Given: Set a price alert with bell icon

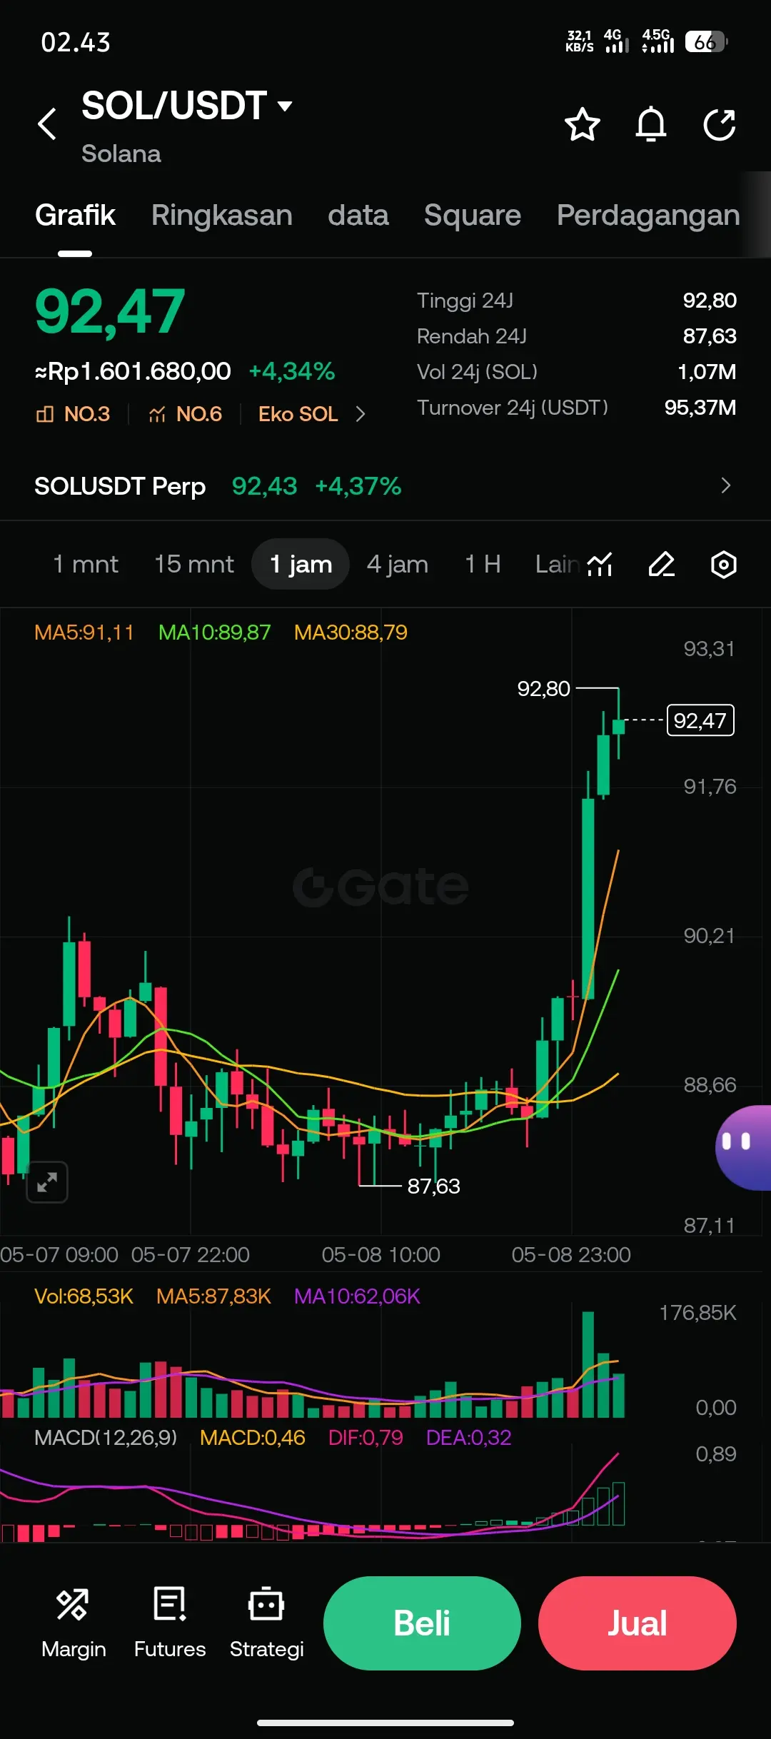Looking at the screenshot, I should [651, 125].
